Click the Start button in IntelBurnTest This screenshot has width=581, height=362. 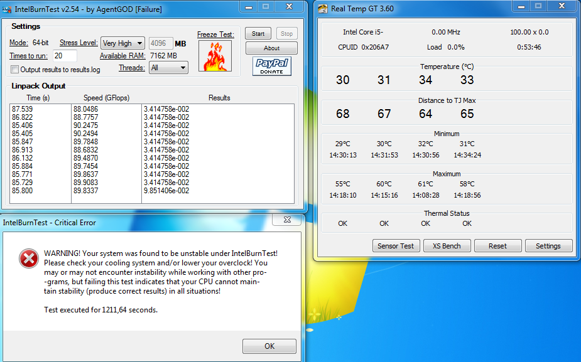tap(258, 34)
